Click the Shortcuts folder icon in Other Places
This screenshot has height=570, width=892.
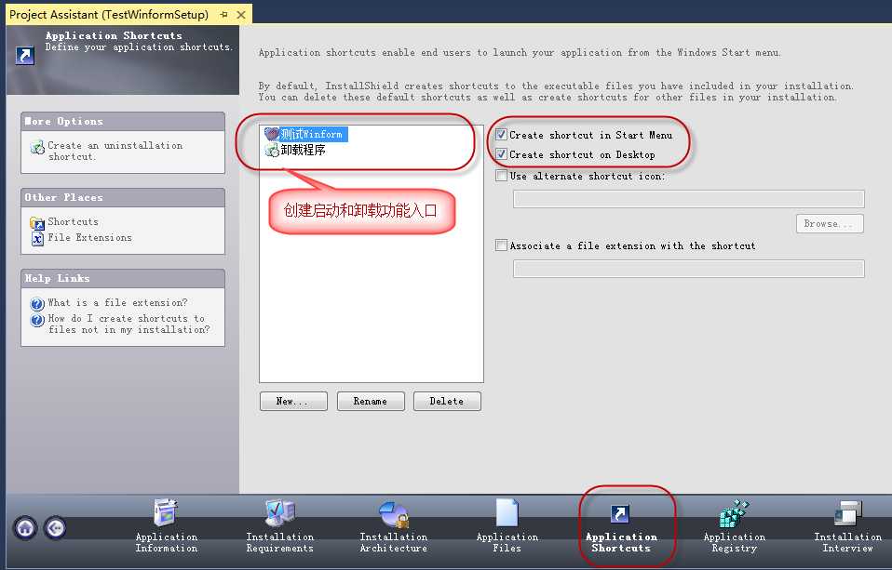point(37,222)
